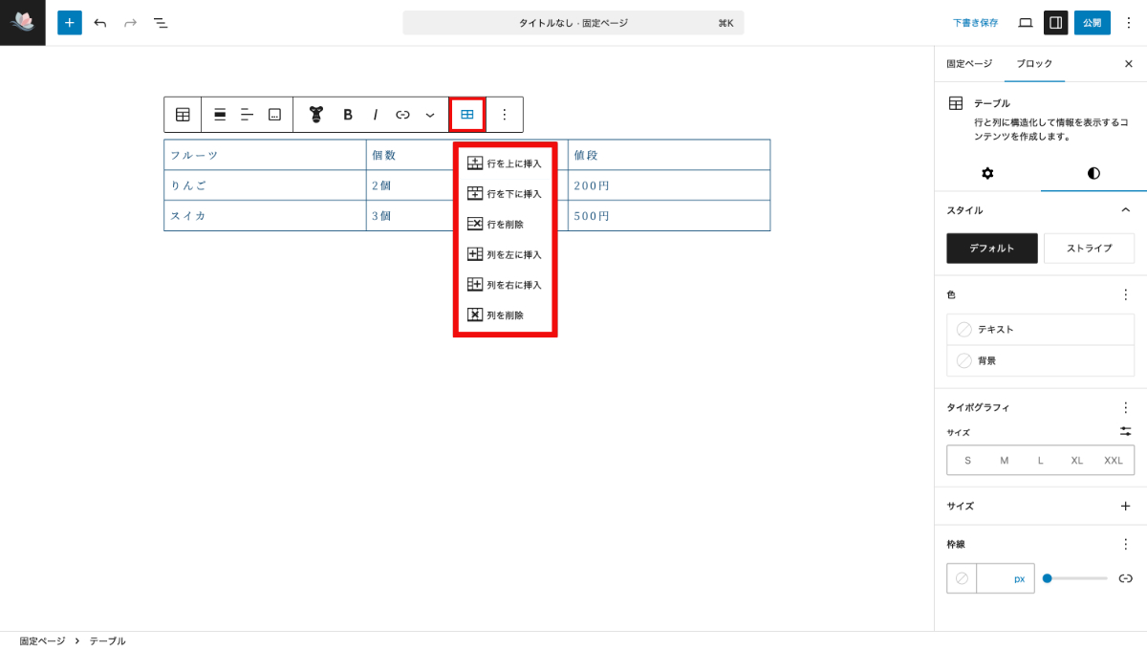Screen dimensions: 1147x650
Task: Toggle italic formatting in block toolbar
Action: pos(376,115)
